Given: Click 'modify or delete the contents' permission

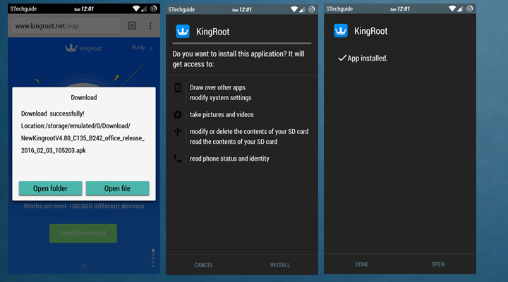Looking at the screenshot, I should [249, 131].
